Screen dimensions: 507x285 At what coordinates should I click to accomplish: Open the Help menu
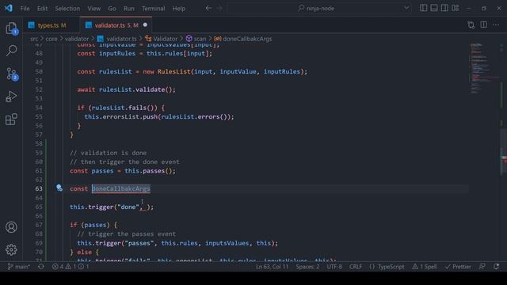click(178, 9)
